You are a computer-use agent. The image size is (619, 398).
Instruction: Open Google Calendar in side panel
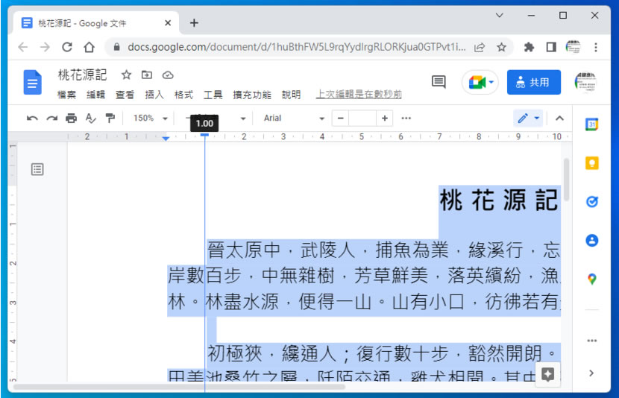click(591, 124)
